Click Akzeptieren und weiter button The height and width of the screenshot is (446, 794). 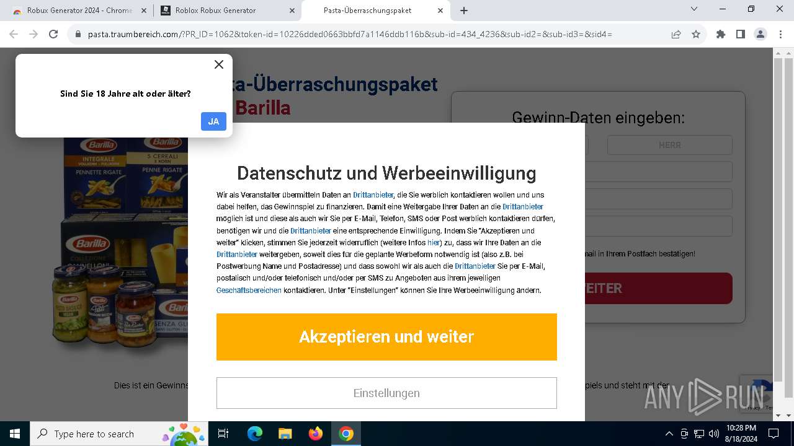pyautogui.click(x=386, y=337)
